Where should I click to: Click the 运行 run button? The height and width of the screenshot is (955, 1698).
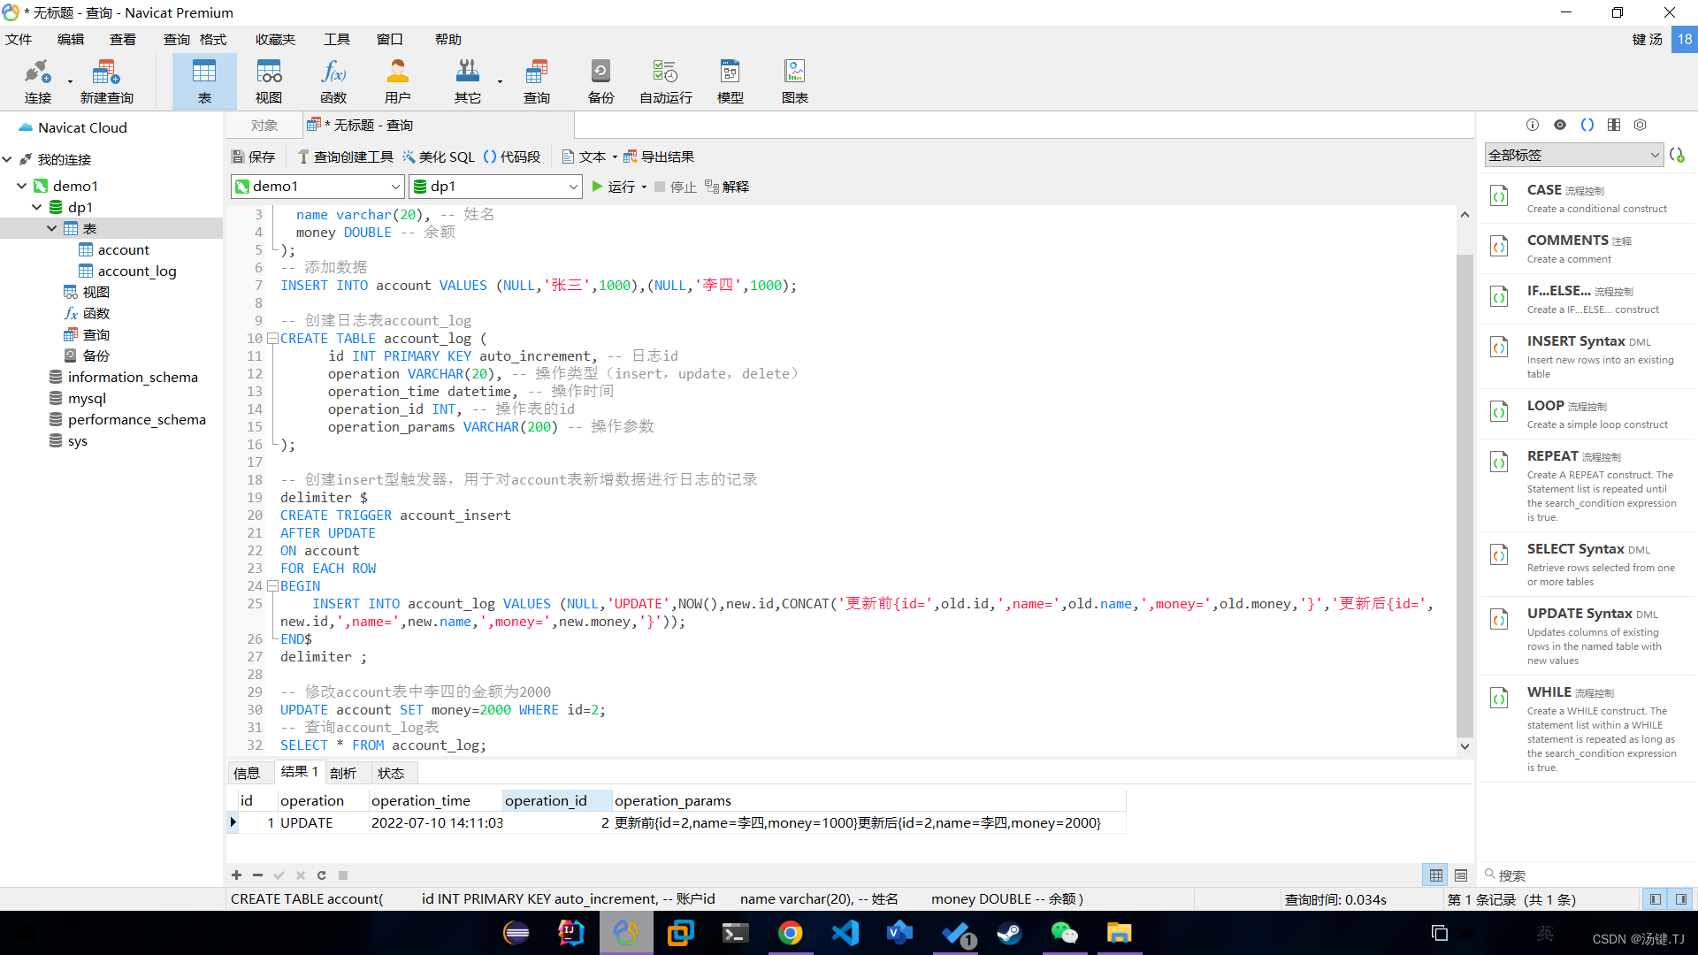(613, 187)
